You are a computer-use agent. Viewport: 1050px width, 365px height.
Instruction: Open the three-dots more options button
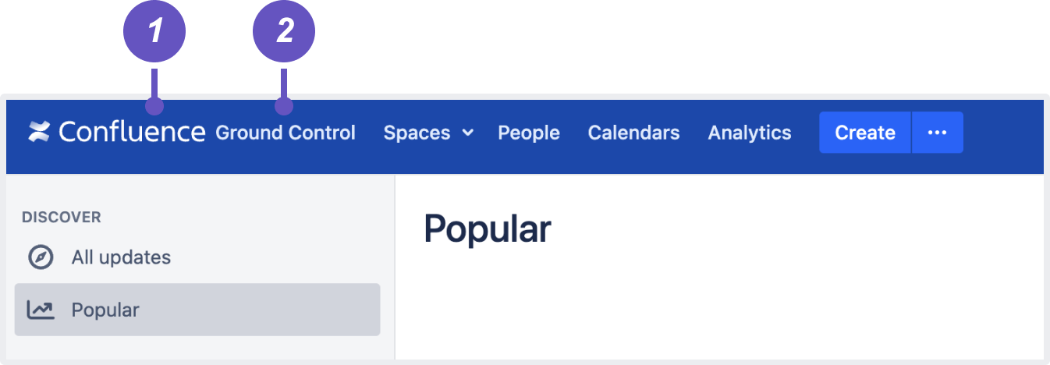[x=937, y=133]
